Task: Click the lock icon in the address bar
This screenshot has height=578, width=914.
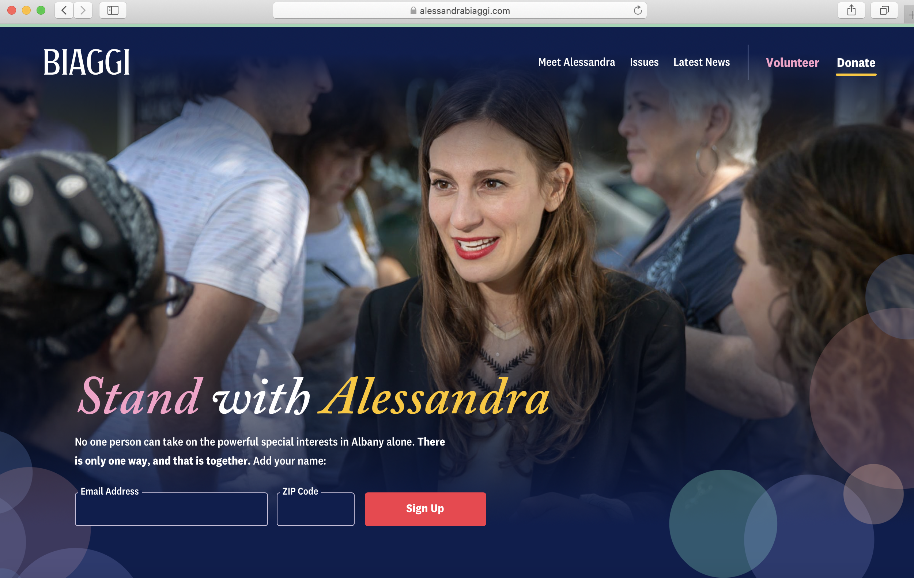Action: 413,11
